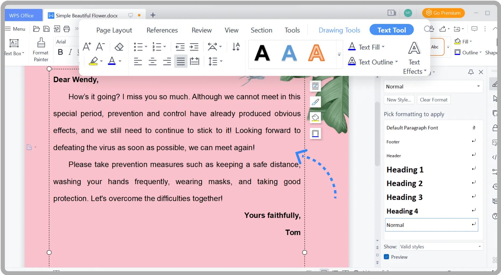Switch to the Page Layout tab

(x=114, y=30)
